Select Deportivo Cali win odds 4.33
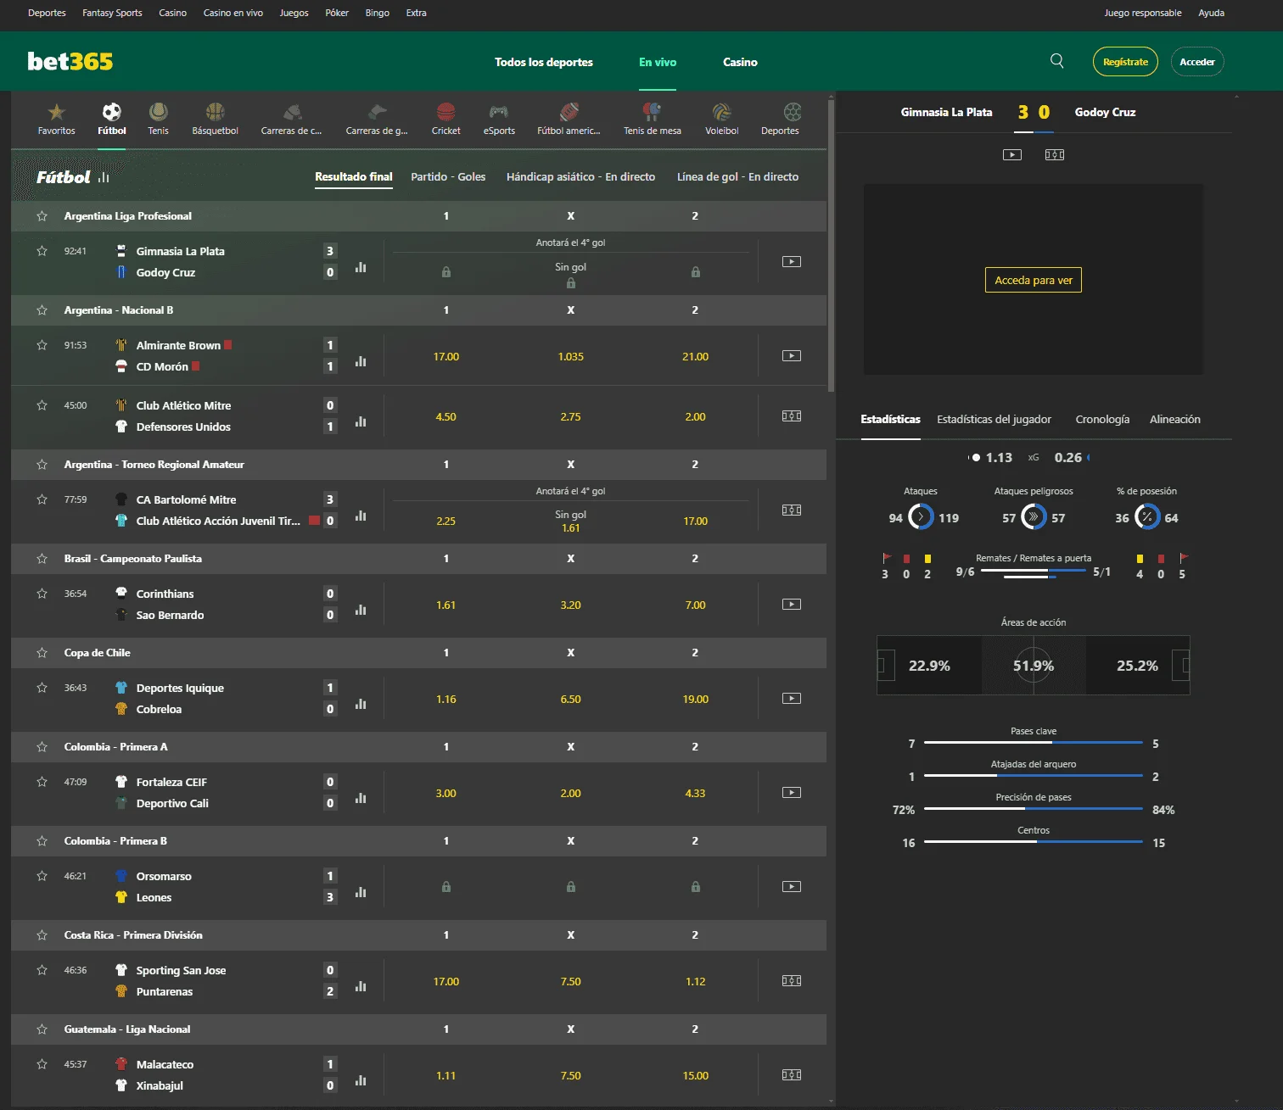This screenshot has height=1110, width=1283. click(x=695, y=794)
